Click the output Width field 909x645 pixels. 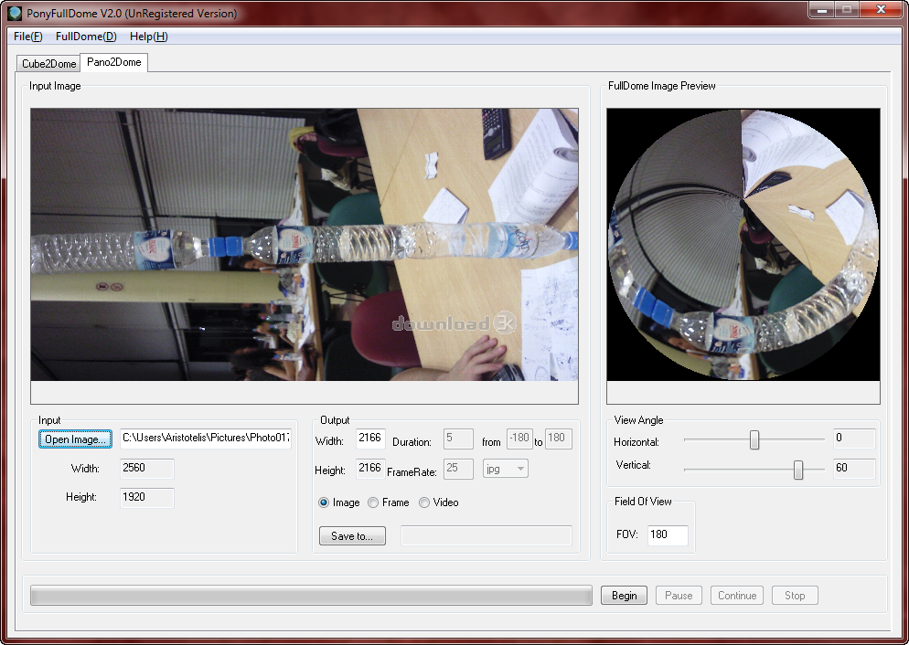(370, 440)
